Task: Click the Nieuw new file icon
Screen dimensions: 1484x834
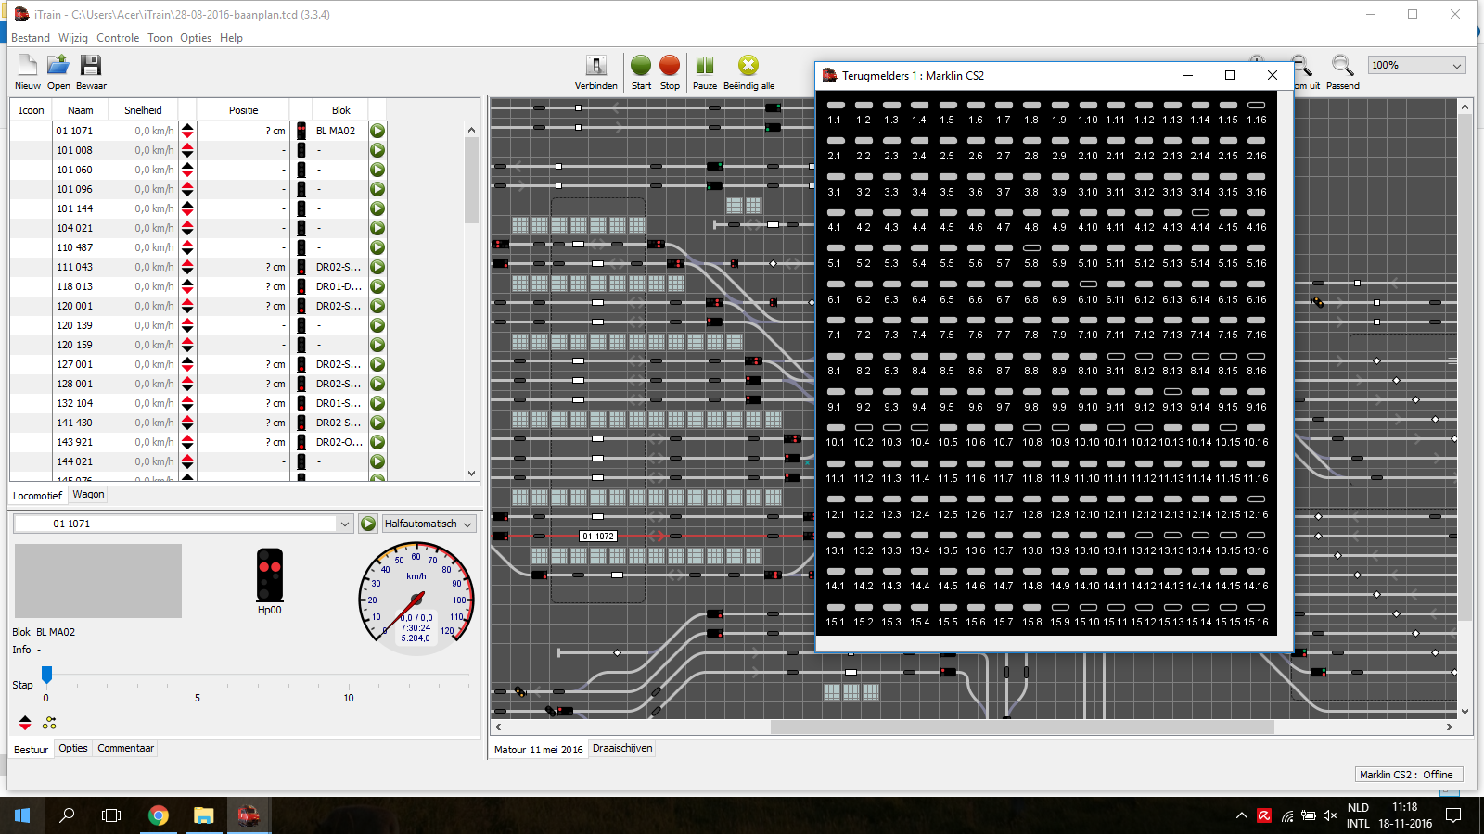Action: tap(28, 65)
